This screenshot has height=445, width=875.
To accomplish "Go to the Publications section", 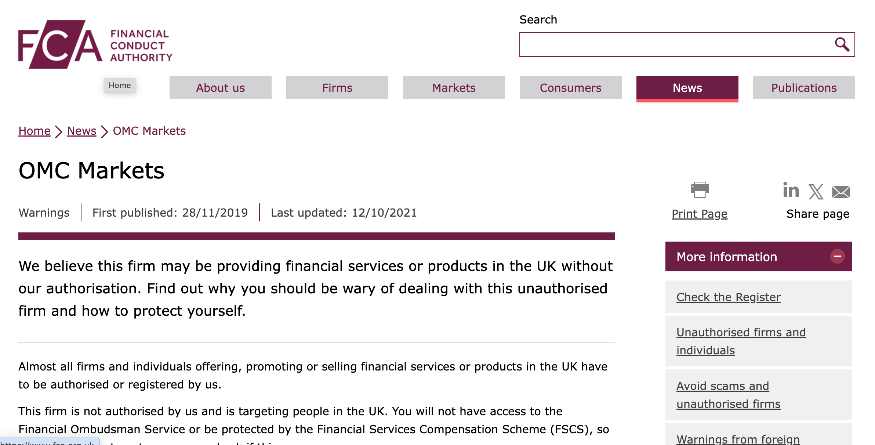I will [x=804, y=88].
